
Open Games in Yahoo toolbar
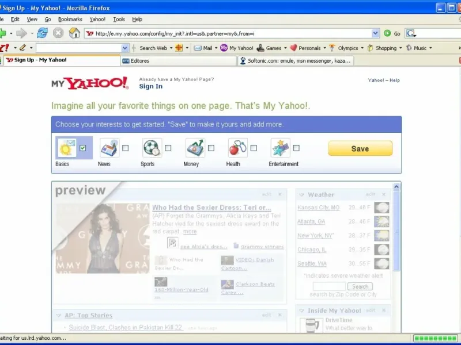tap(269, 48)
